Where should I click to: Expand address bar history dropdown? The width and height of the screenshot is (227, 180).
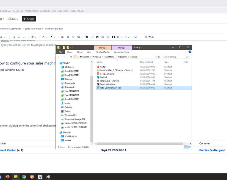tap(156, 57)
